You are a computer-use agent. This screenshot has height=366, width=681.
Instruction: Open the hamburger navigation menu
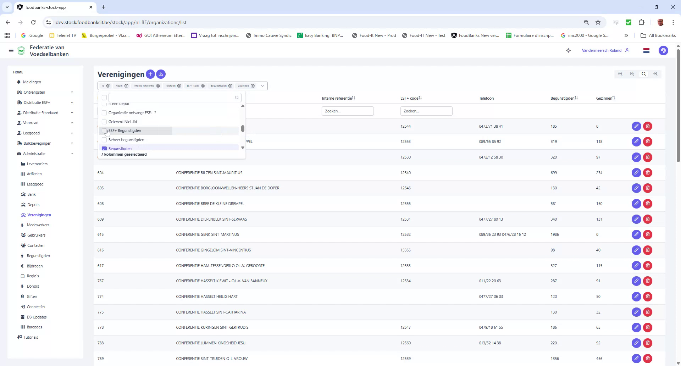11,50
